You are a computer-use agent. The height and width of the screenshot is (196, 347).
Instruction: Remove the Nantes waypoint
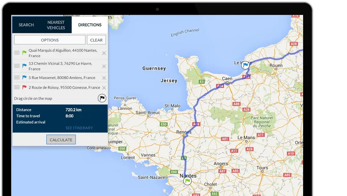point(104,53)
